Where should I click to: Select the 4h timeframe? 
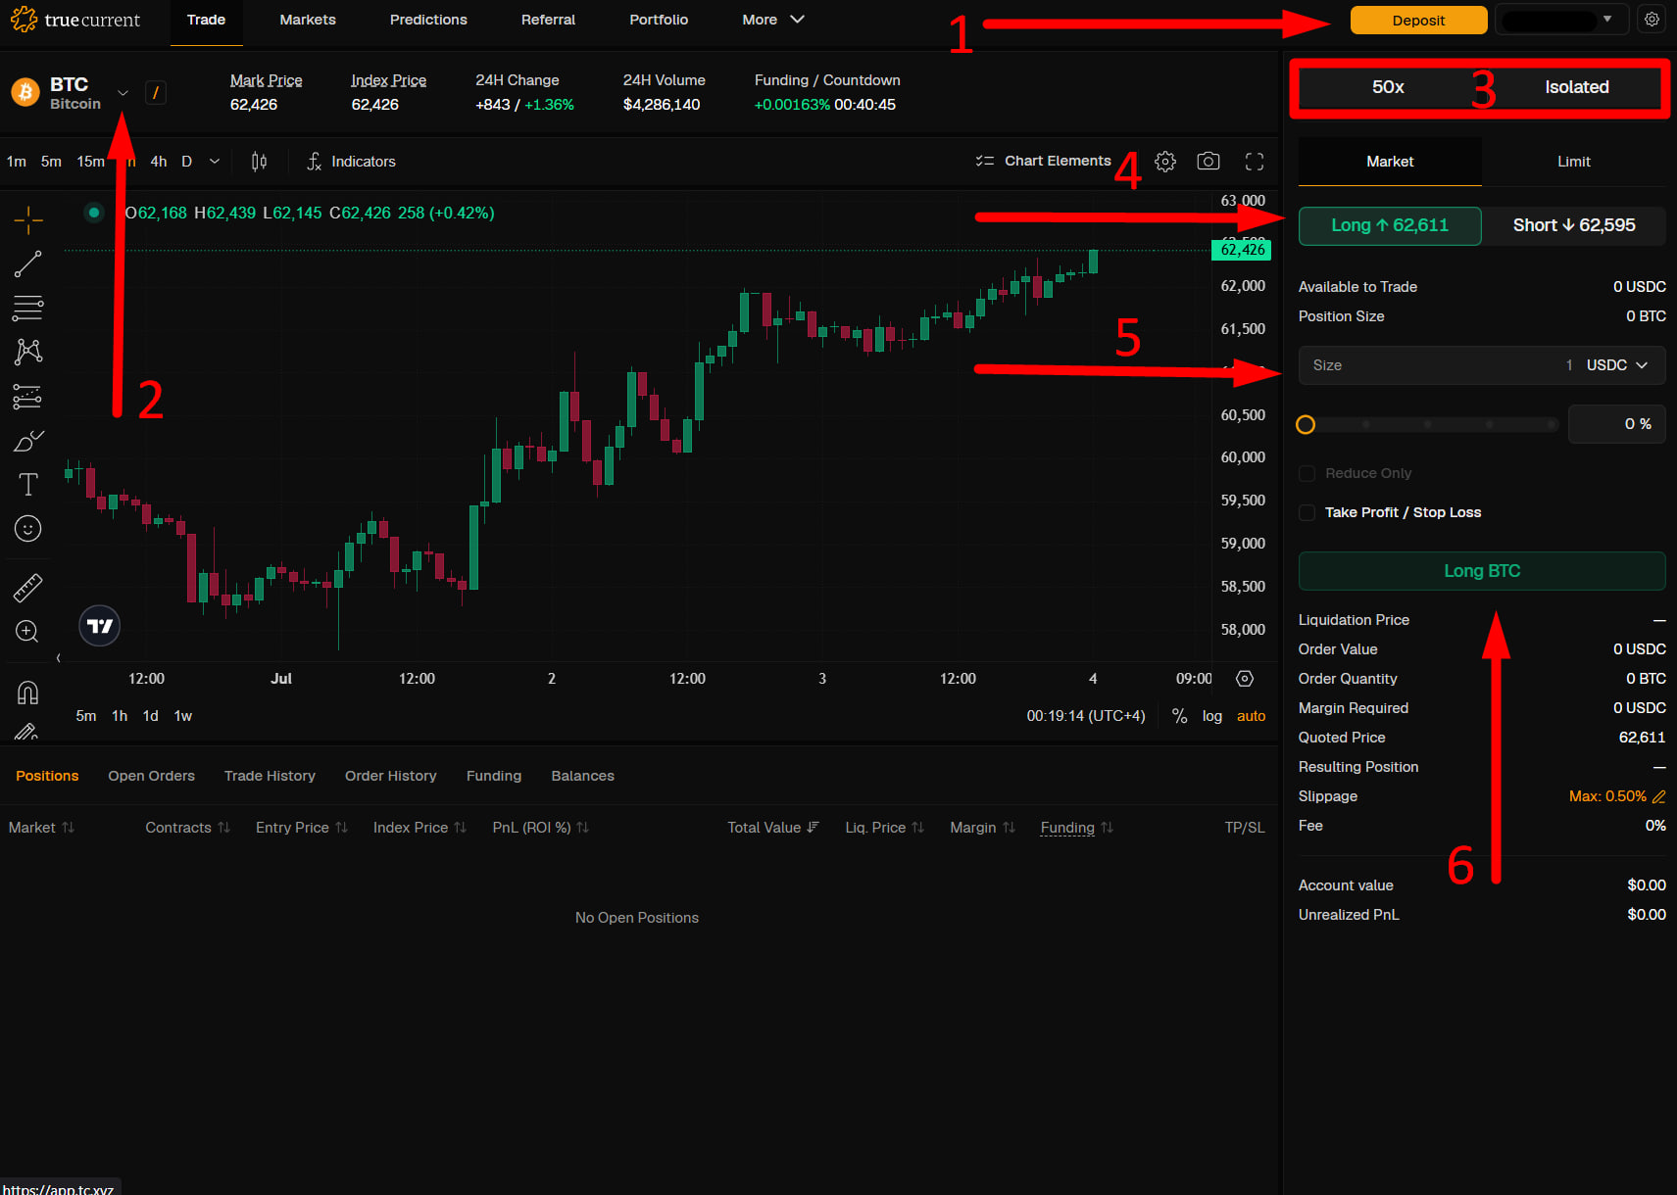pyautogui.click(x=159, y=162)
